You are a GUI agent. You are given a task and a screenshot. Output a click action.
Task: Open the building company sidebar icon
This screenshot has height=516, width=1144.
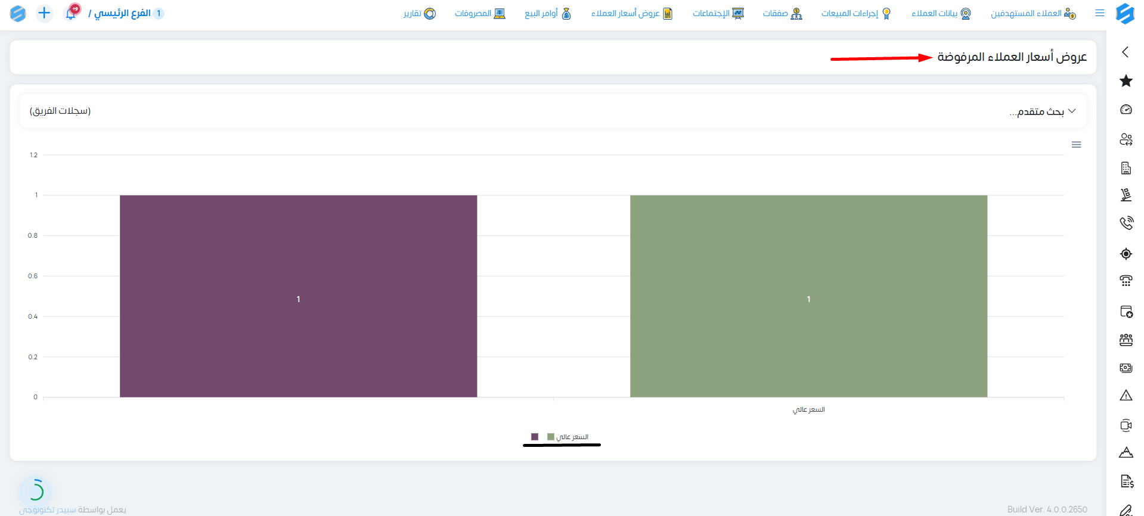pos(1126,168)
